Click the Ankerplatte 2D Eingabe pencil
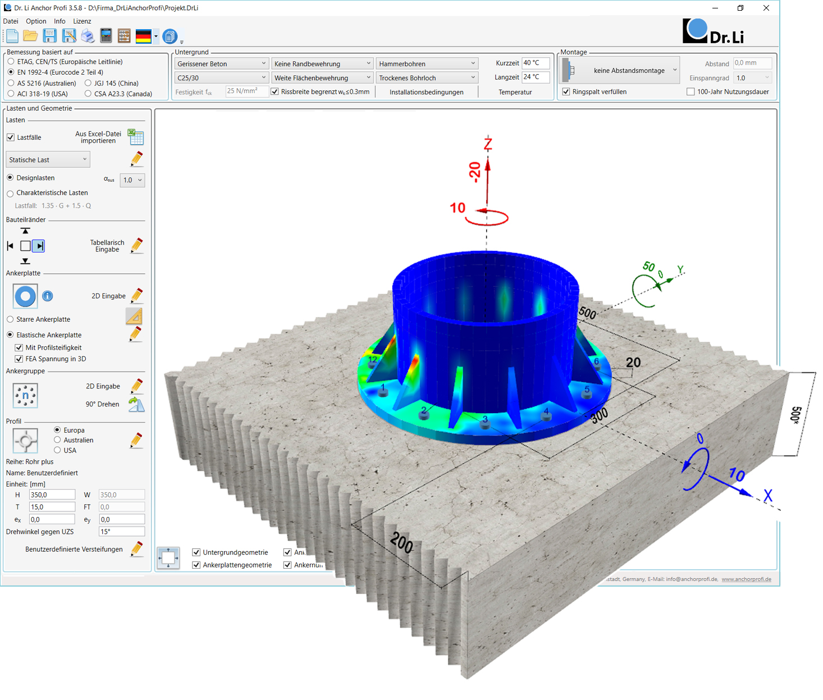The height and width of the screenshot is (700, 823). (x=137, y=295)
